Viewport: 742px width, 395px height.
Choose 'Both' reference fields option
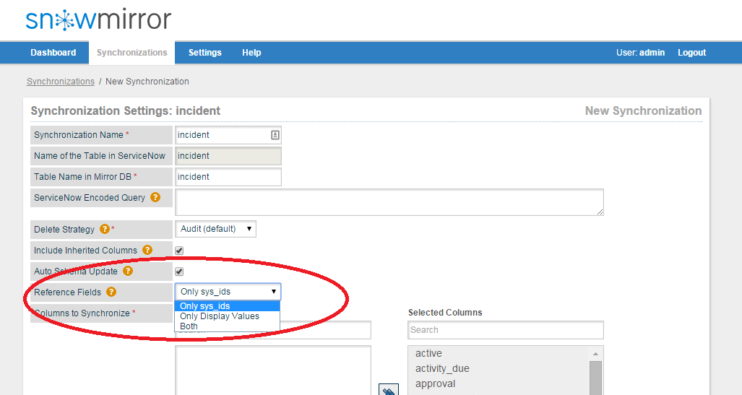[x=228, y=326]
